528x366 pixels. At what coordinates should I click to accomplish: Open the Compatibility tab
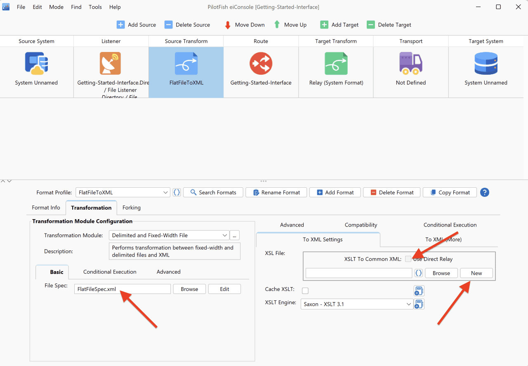pyautogui.click(x=361, y=225)
